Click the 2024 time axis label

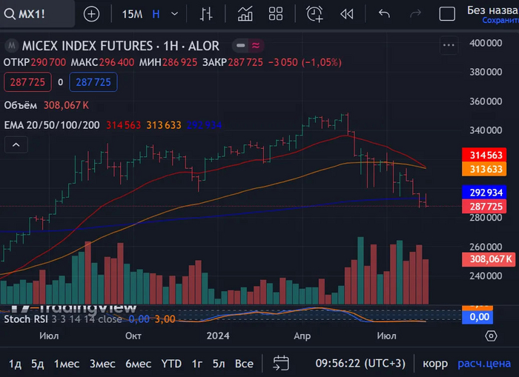tap(218, 336)
